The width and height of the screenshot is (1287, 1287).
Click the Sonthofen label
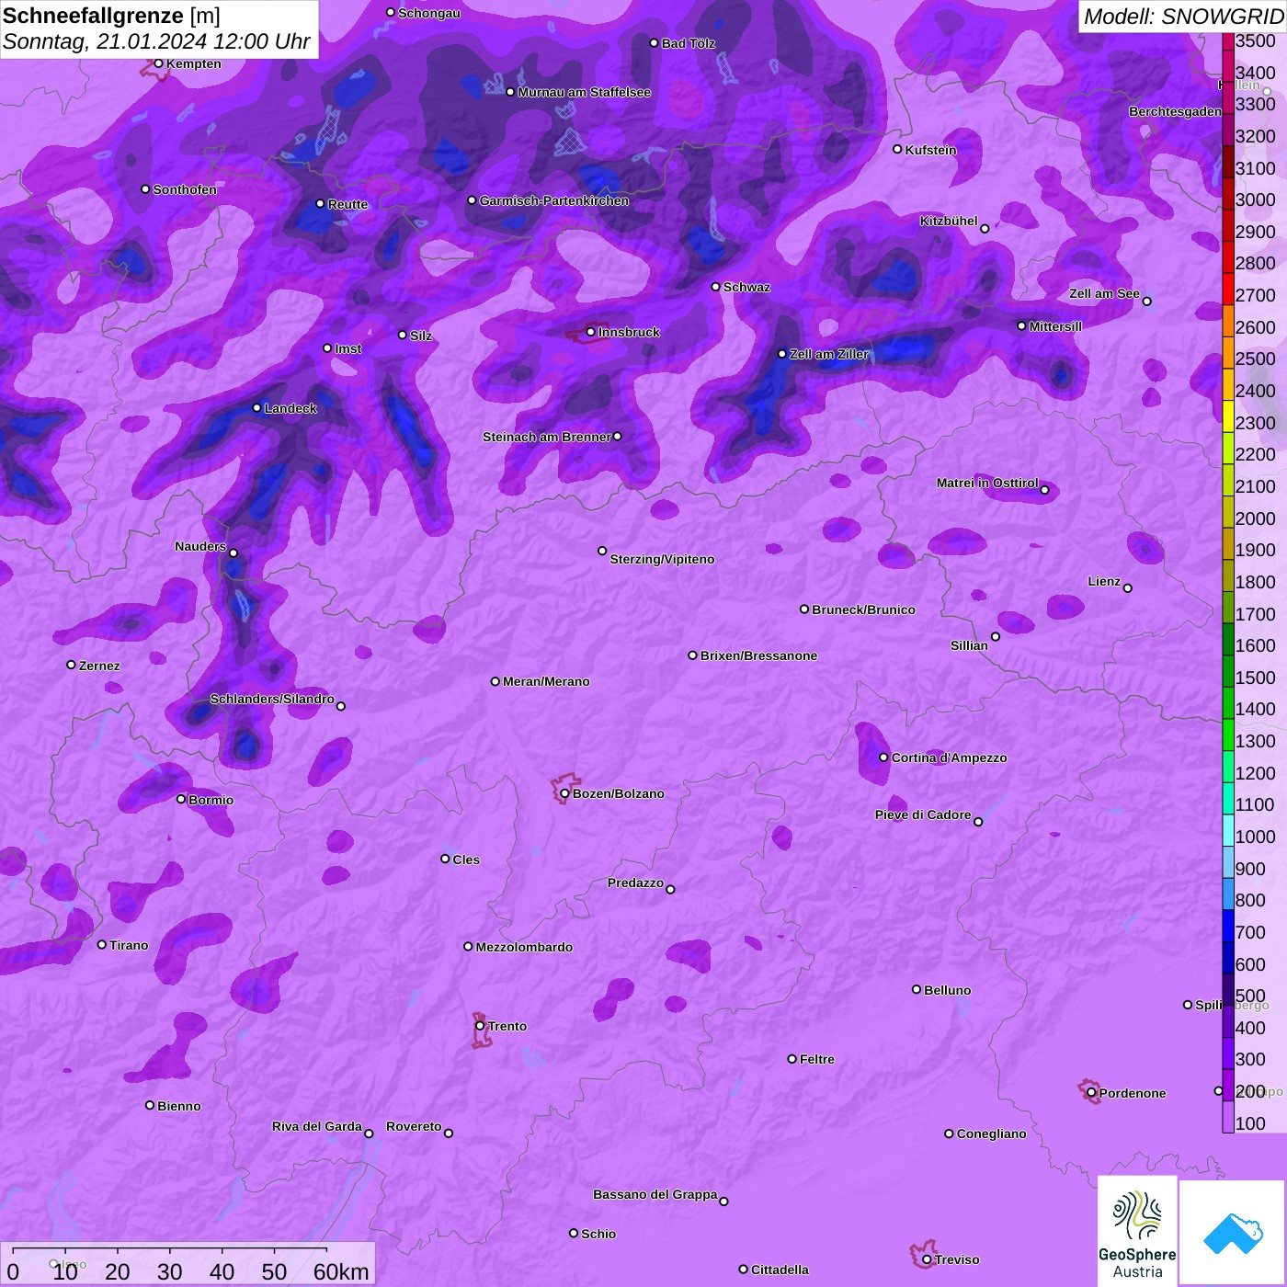(185, 189)
